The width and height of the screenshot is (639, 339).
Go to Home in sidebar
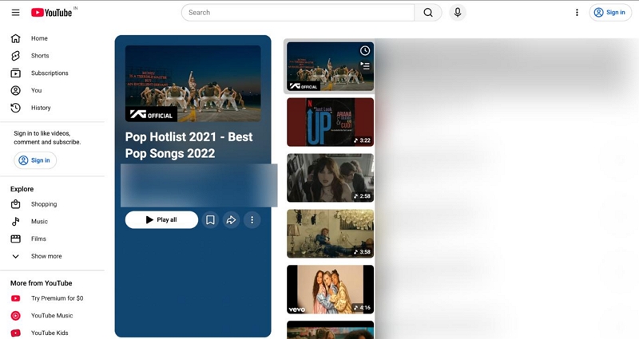pyautogui.click(x=39, y=38)
